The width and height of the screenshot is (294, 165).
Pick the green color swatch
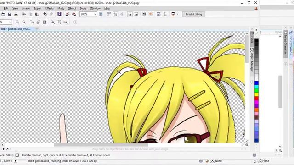[x=256, y=91]
